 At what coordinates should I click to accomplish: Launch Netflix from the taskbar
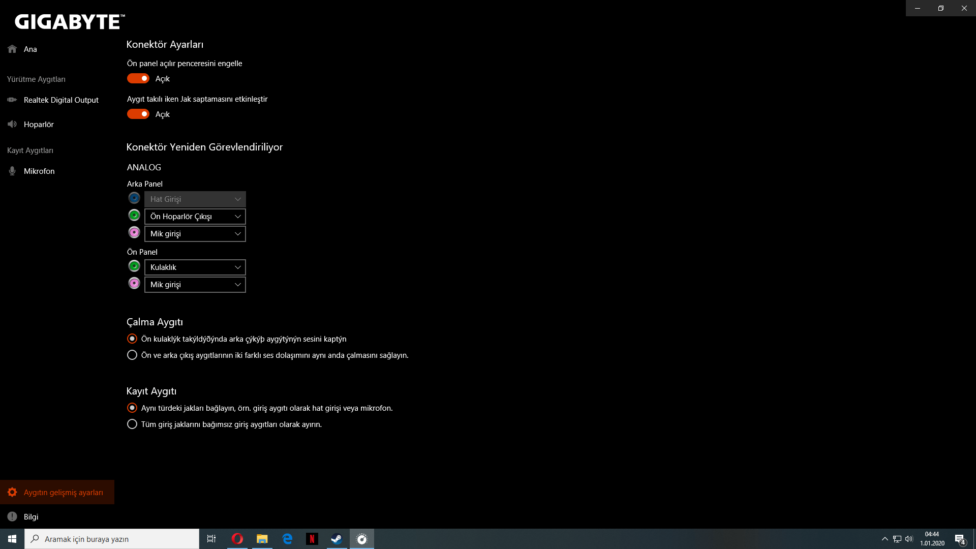point(312,539)
